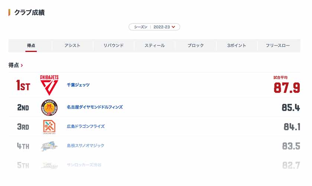Image resolution: width=312 pixels, height=186 pixels.
Task: Click the Nagoya Diamond Dolphins logo
Action: 49,107
